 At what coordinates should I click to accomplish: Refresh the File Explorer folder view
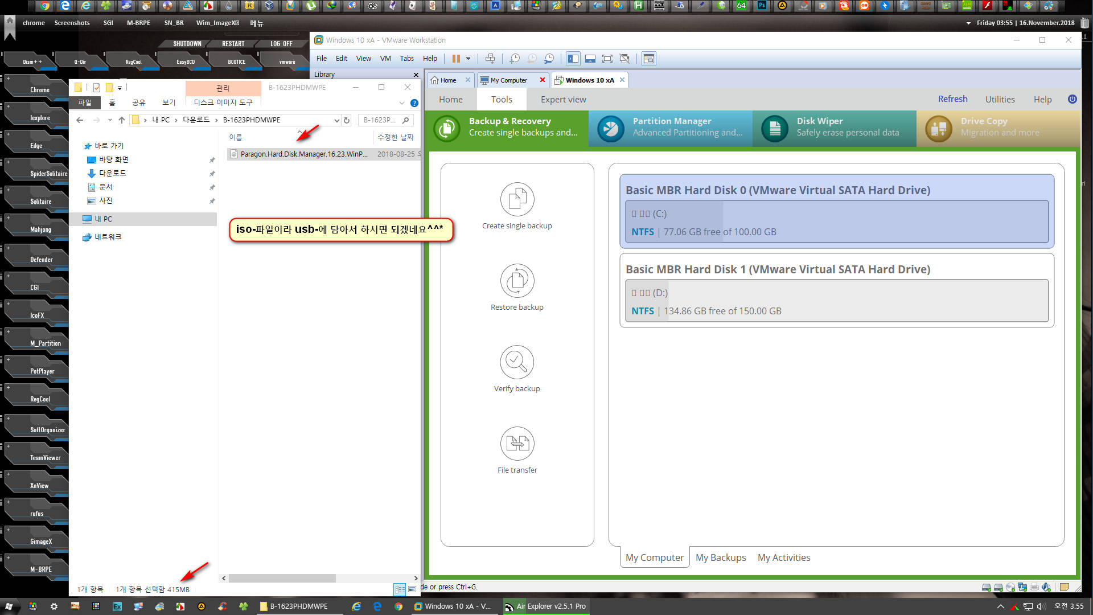(346, 120)
